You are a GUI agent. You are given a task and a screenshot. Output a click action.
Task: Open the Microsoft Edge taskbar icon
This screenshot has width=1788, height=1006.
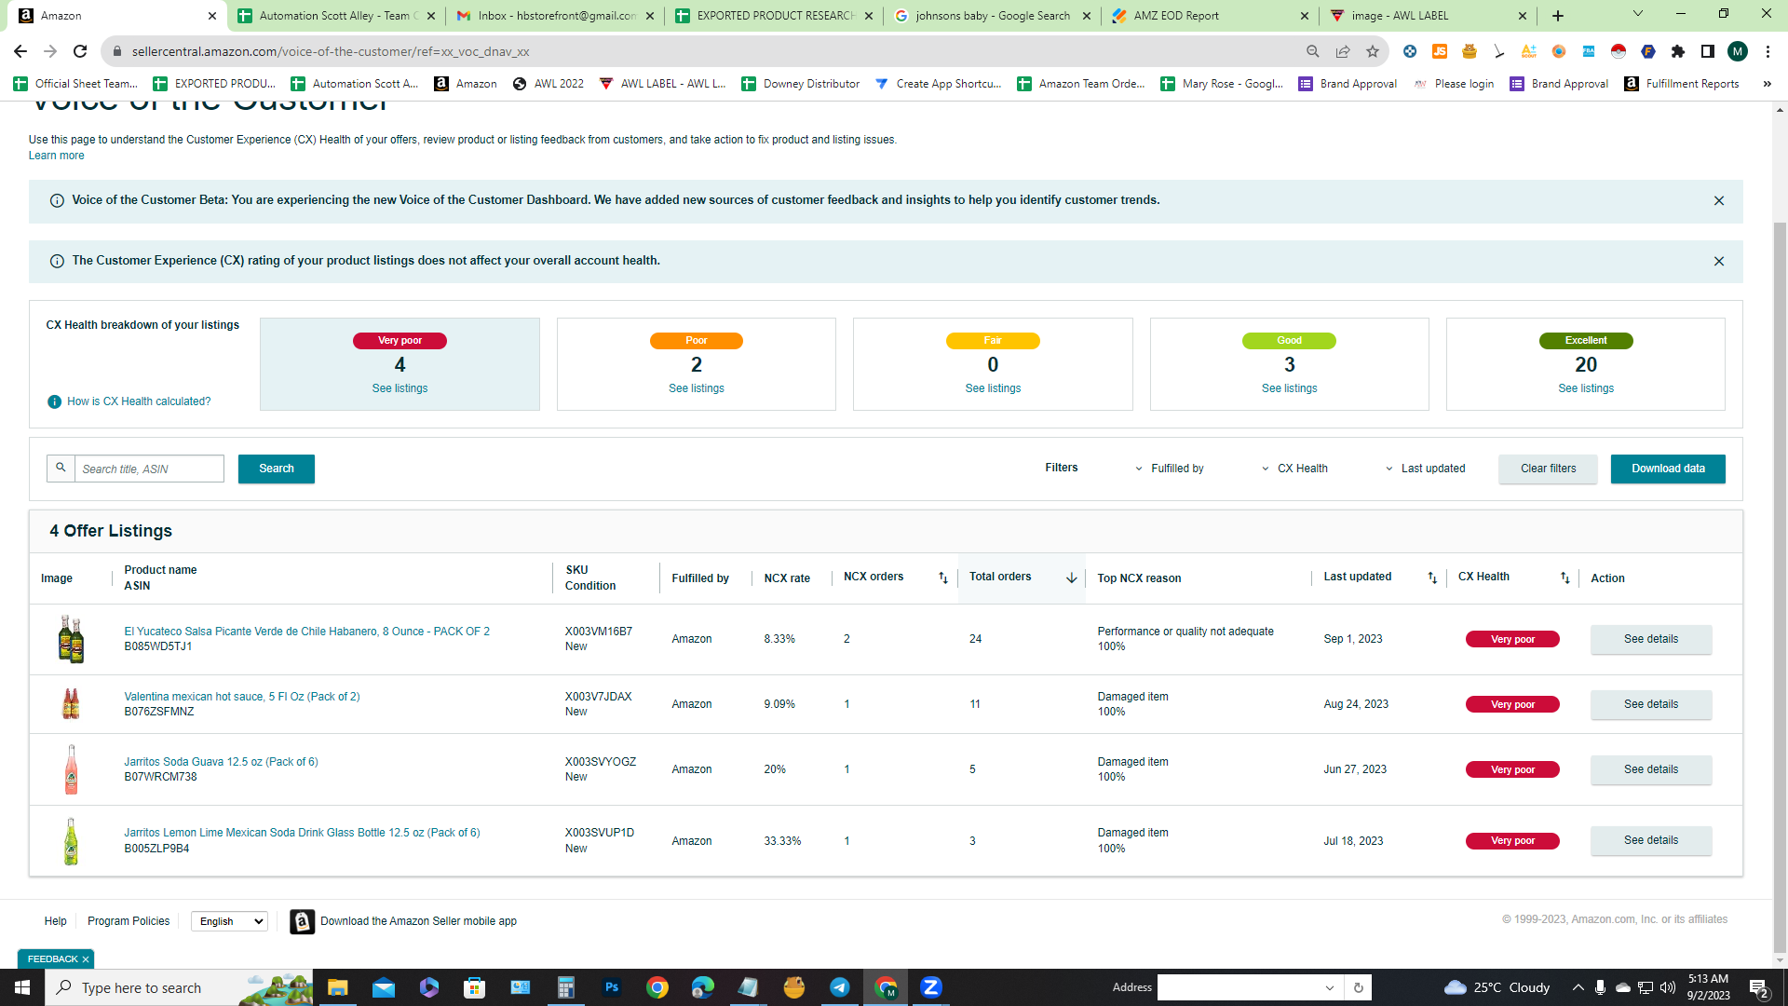coord(703,987)
